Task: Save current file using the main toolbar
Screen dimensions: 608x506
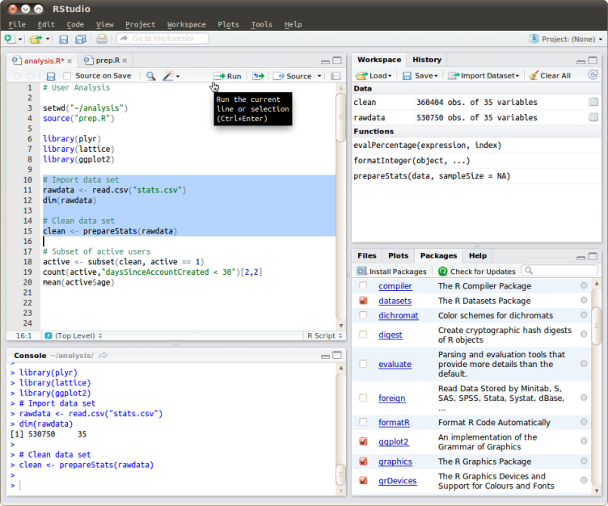Action: pos(63,39)
